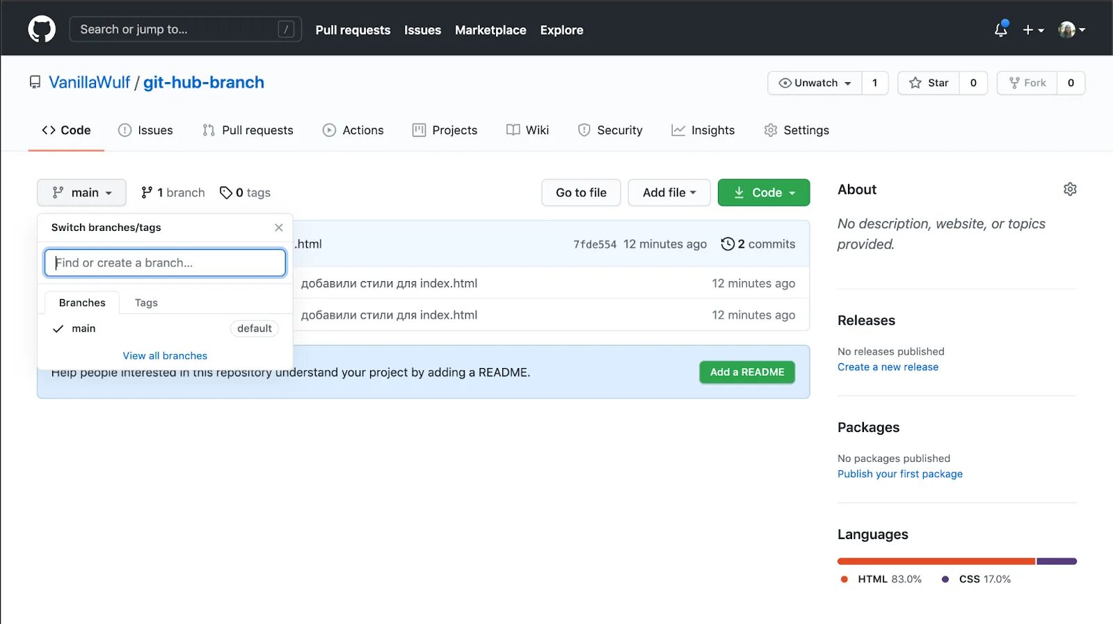This screenshot has height=624, width=1113.
Task: Open the VanillaWulf owner link
Action: coord(89,82)
